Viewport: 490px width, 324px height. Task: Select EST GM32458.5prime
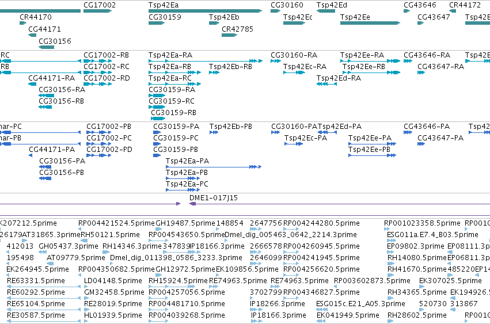coord(114,292)
